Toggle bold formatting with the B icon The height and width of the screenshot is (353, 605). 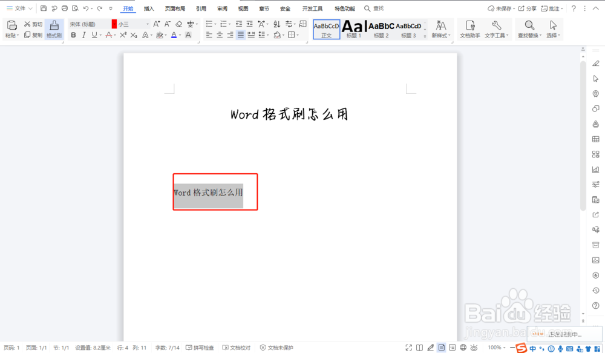coord(73,36)
